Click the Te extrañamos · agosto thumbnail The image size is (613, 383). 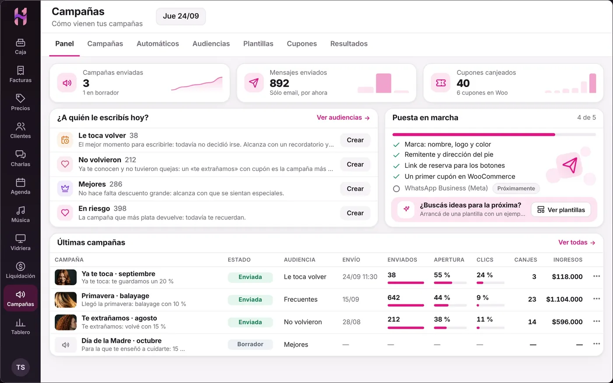66,322
